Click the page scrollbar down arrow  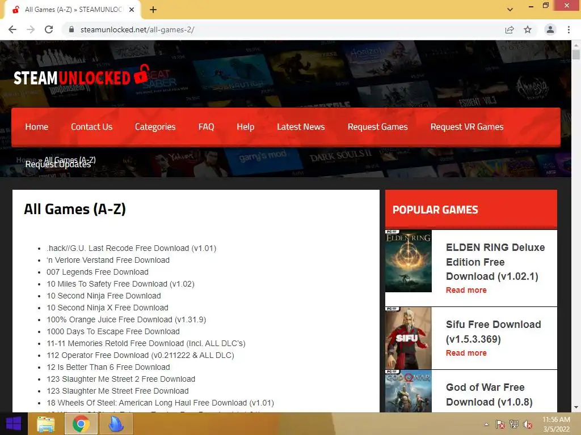point(576,407)
